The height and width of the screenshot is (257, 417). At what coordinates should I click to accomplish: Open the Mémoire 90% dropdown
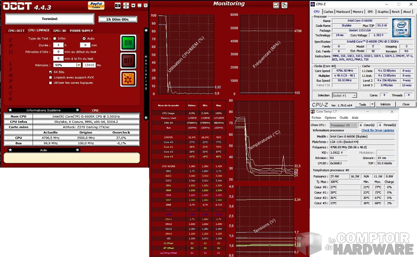[79, 65]
